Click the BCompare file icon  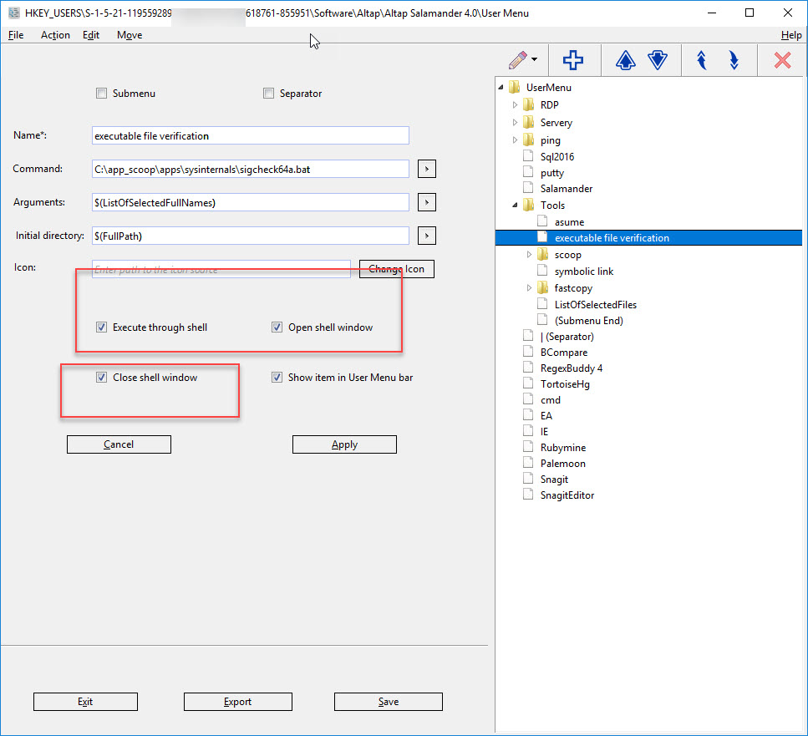[528, 353]
